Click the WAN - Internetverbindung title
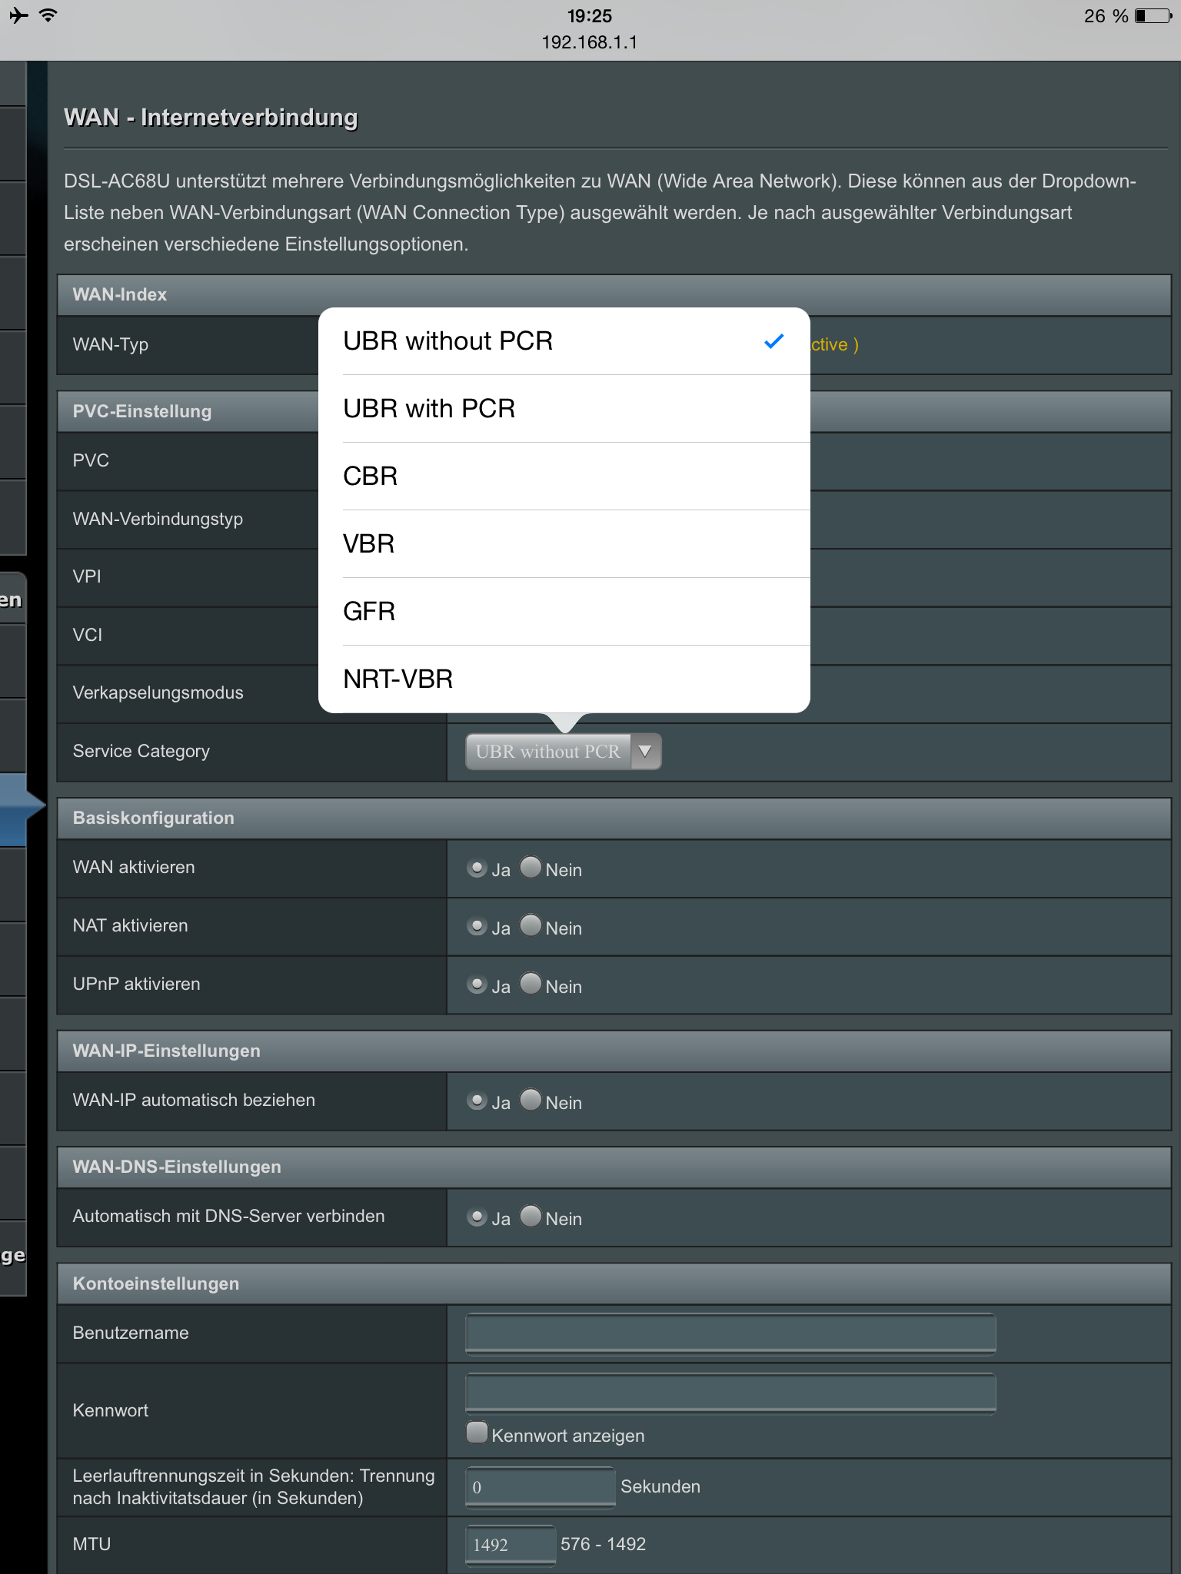The image size is (1181, 1574). pos(211,118)
